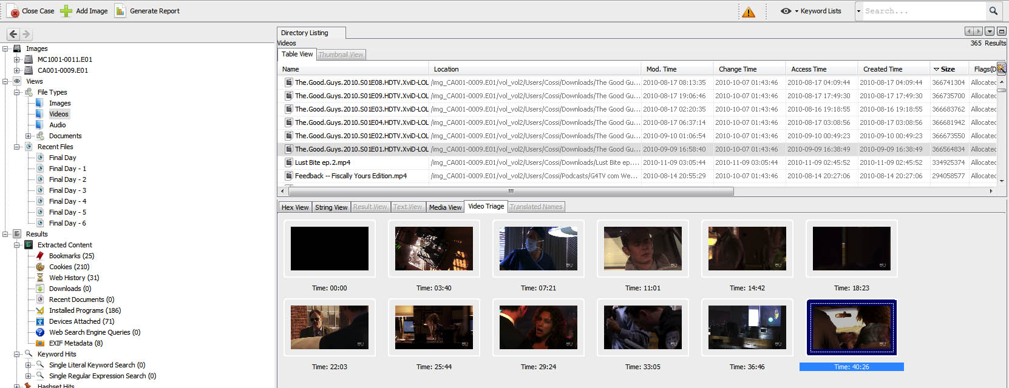The image size is (1009, 388).
Task: Open the Installed Programs (186) node
Action: [85, 310]
